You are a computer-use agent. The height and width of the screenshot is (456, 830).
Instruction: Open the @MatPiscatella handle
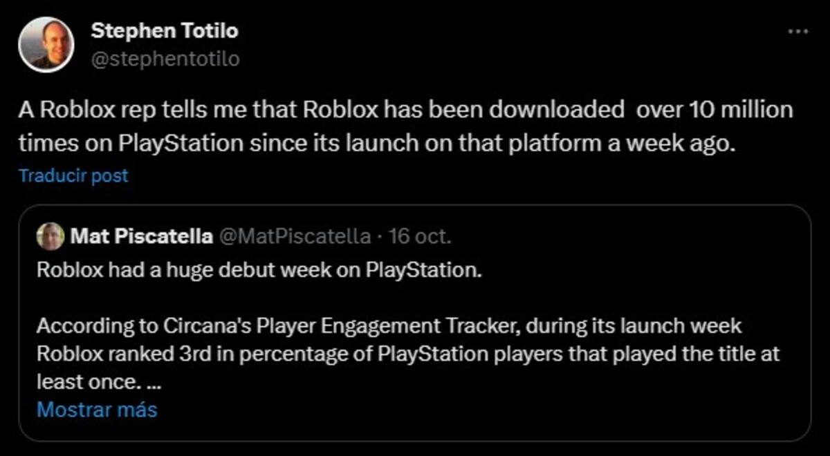coord(294,237)
